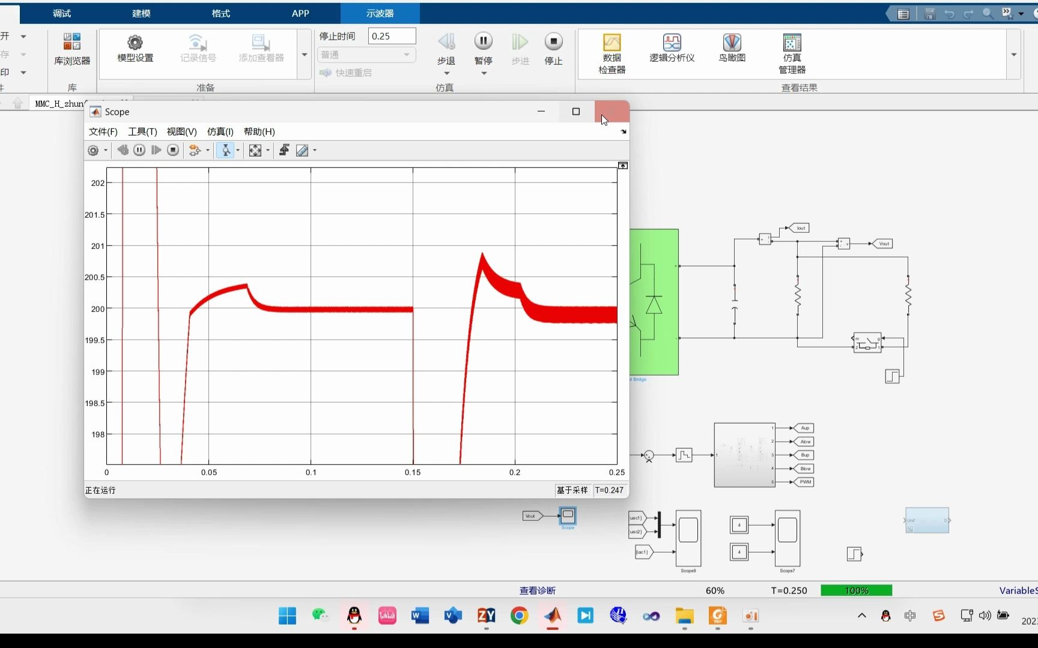The image size is (1038, 648).
Task: Click the quick-access search magnifier icon
Action: click(x=988, y=13)
